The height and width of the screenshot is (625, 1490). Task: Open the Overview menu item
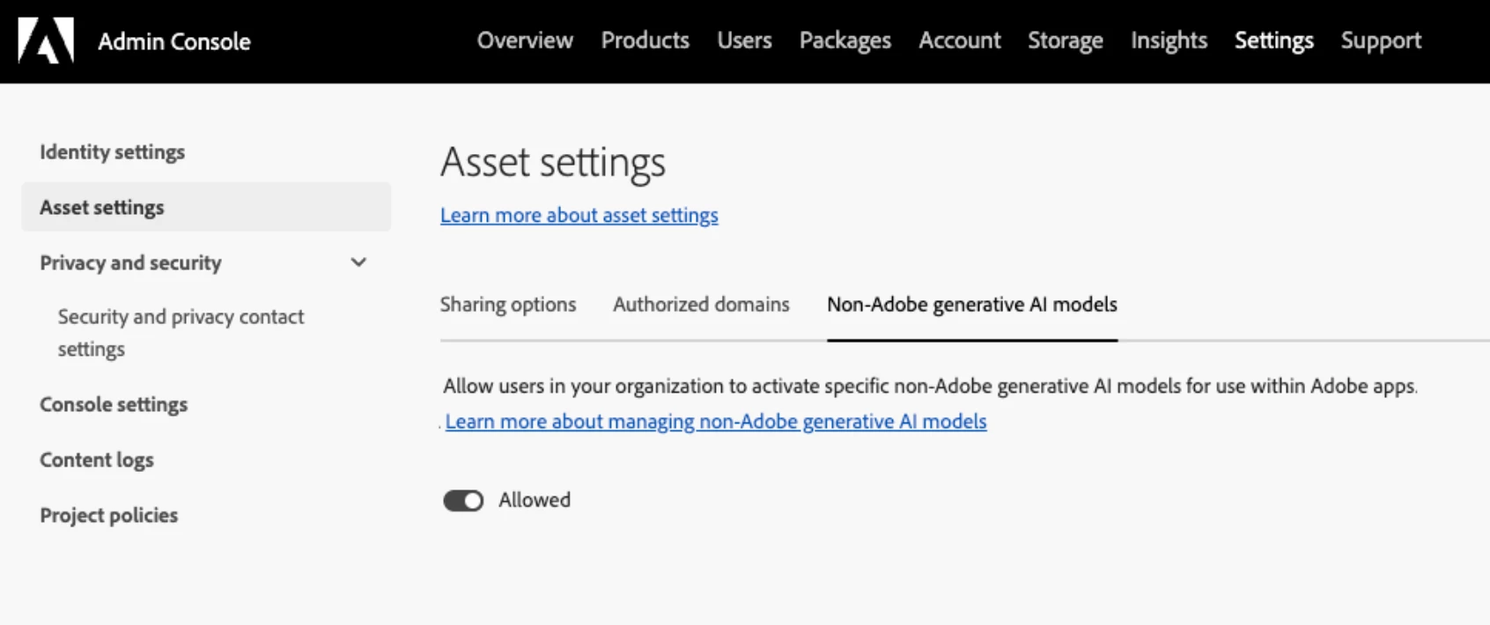pos(525,40)
